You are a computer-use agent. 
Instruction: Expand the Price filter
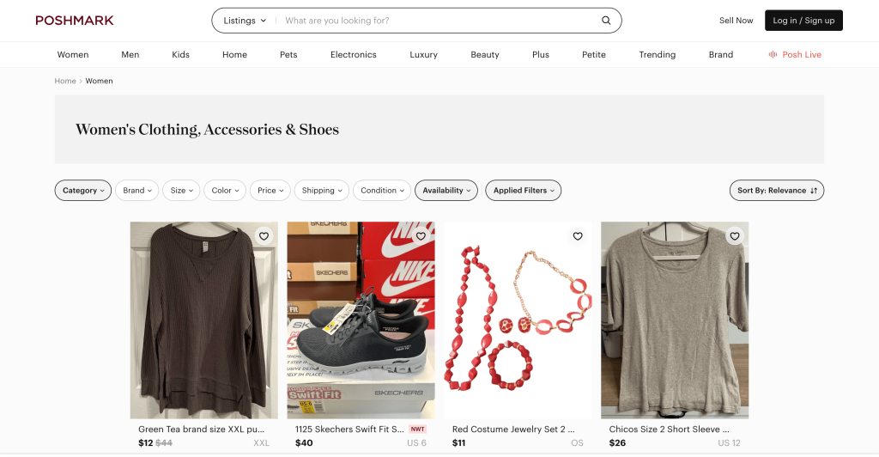click(x=270, y=190)
